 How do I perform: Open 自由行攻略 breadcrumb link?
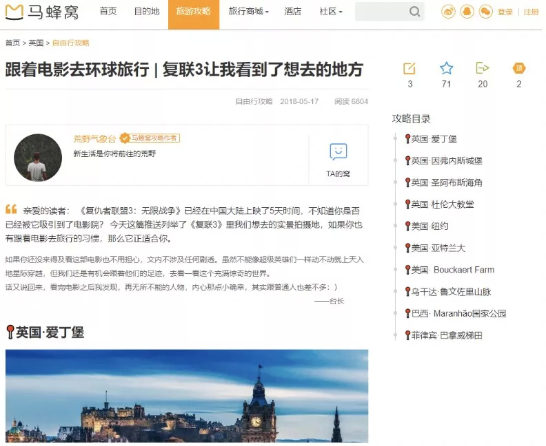tap(71, 43)
